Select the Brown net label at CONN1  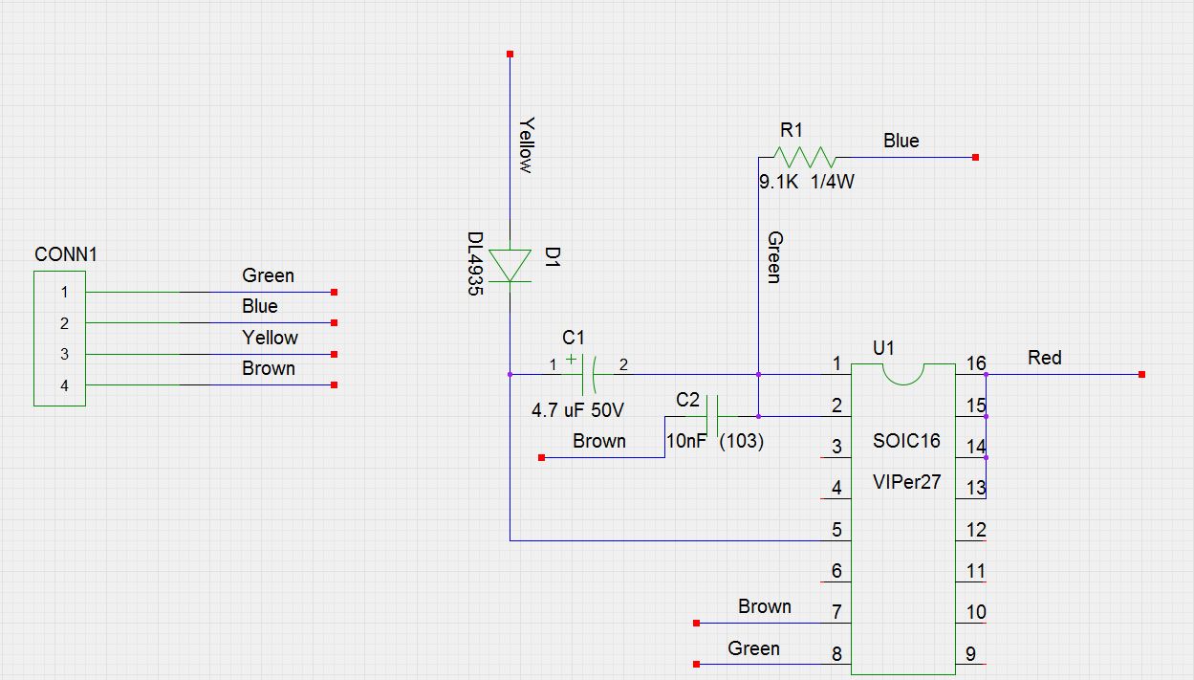tap(269, 368)
